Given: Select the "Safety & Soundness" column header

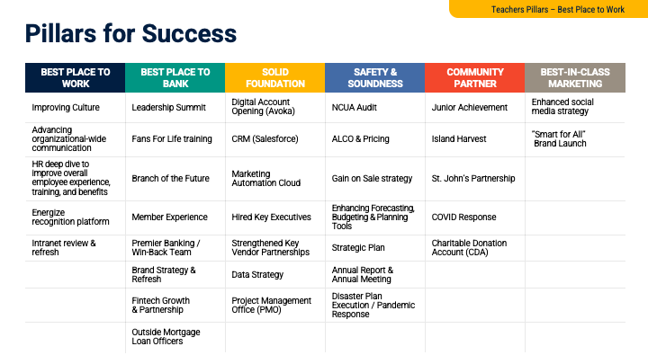Looking at the screenshot, I should [x=375, y=78].
